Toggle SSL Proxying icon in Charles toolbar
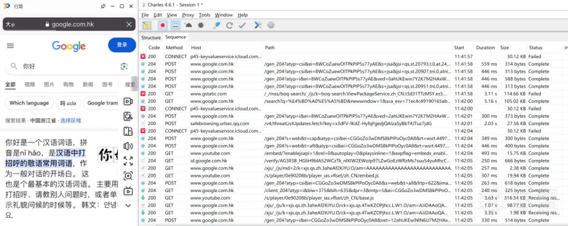The height and width of the screenshot is (226, 568). [175, 25]
